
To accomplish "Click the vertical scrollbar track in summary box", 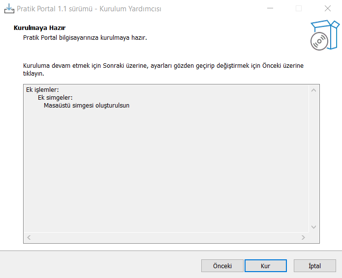I will (x=314, y=157).
